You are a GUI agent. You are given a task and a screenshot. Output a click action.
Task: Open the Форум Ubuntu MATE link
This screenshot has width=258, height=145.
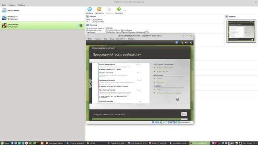[165, 68]
